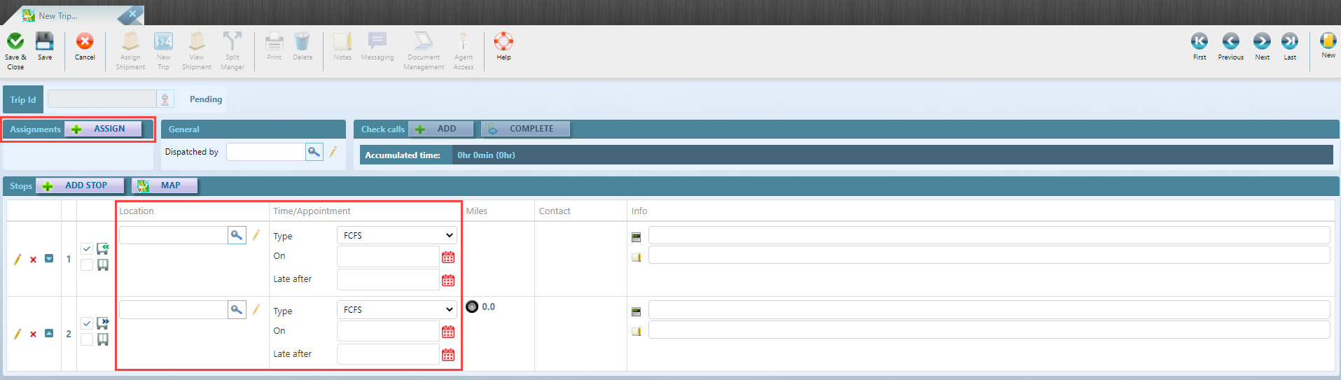Uncheck the pickup checkbox on stop 1
The height and width of the screenshot is (380, 1341).
tap(87, 248)
